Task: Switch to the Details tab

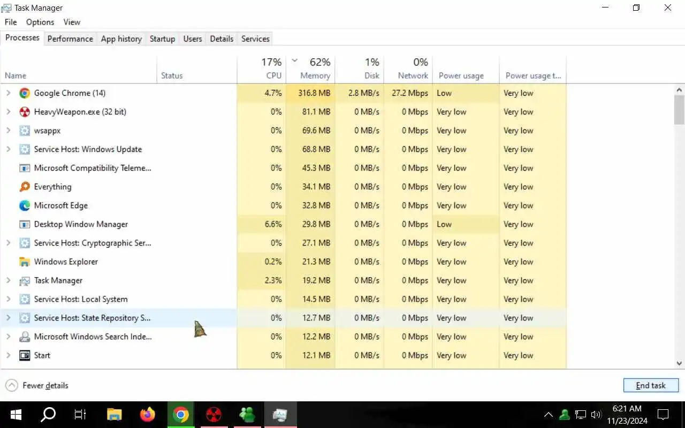Action: [x=222, y=39]
